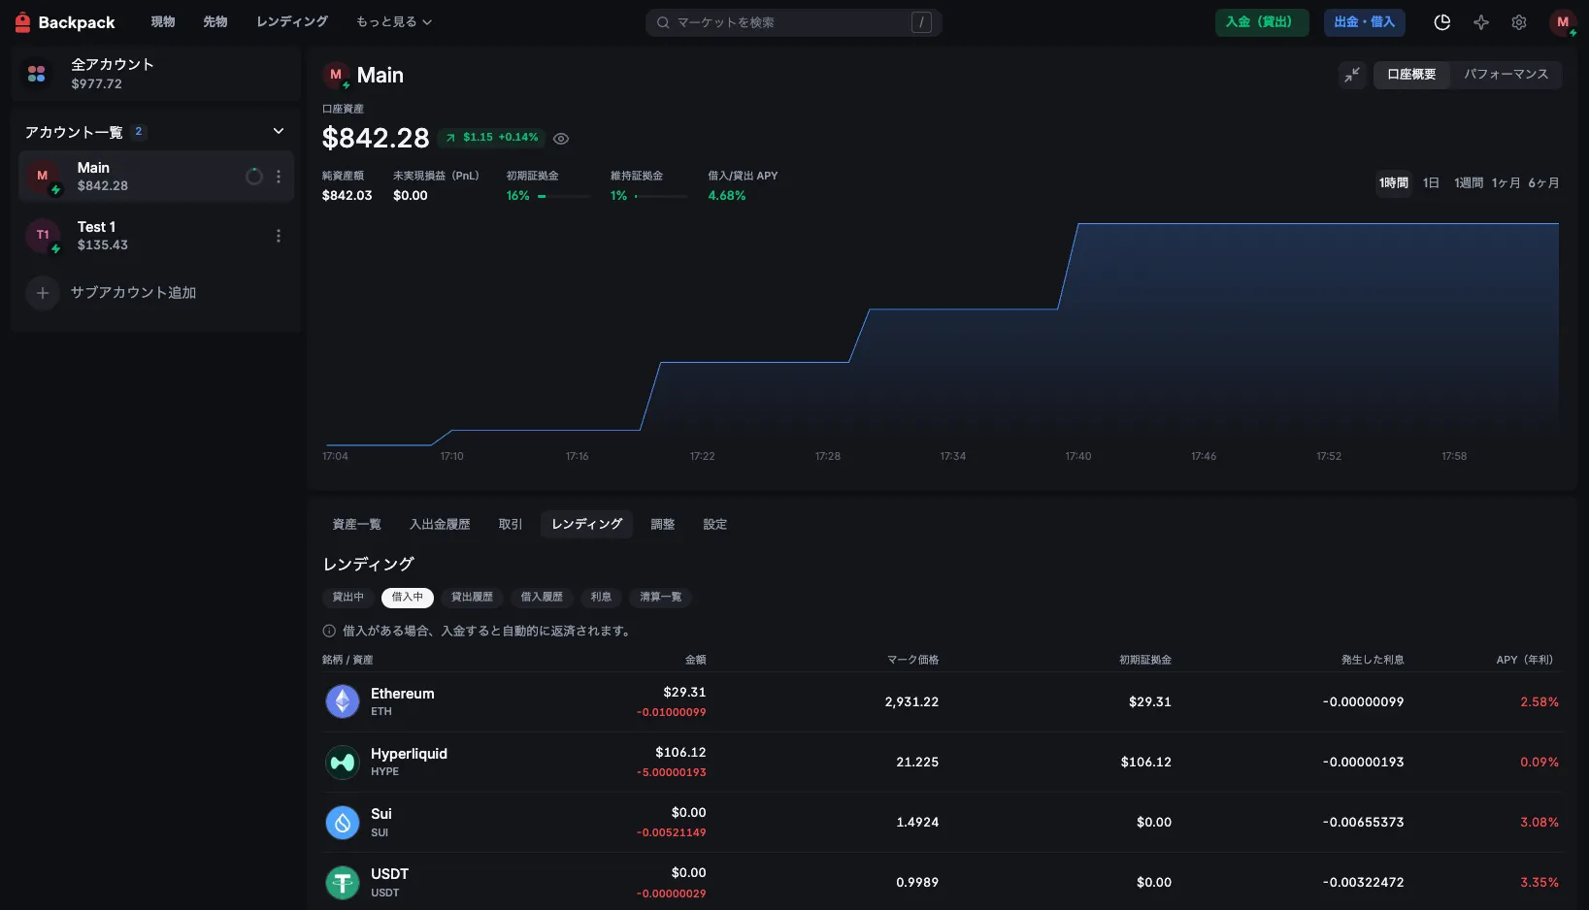Screen dimensions: 1589x910
Task: Open settings gear icon
Action: (1518, 22)
